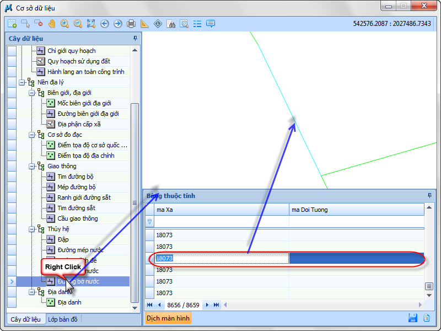Switch to Cây dữ liệu tab

point(25,319)
